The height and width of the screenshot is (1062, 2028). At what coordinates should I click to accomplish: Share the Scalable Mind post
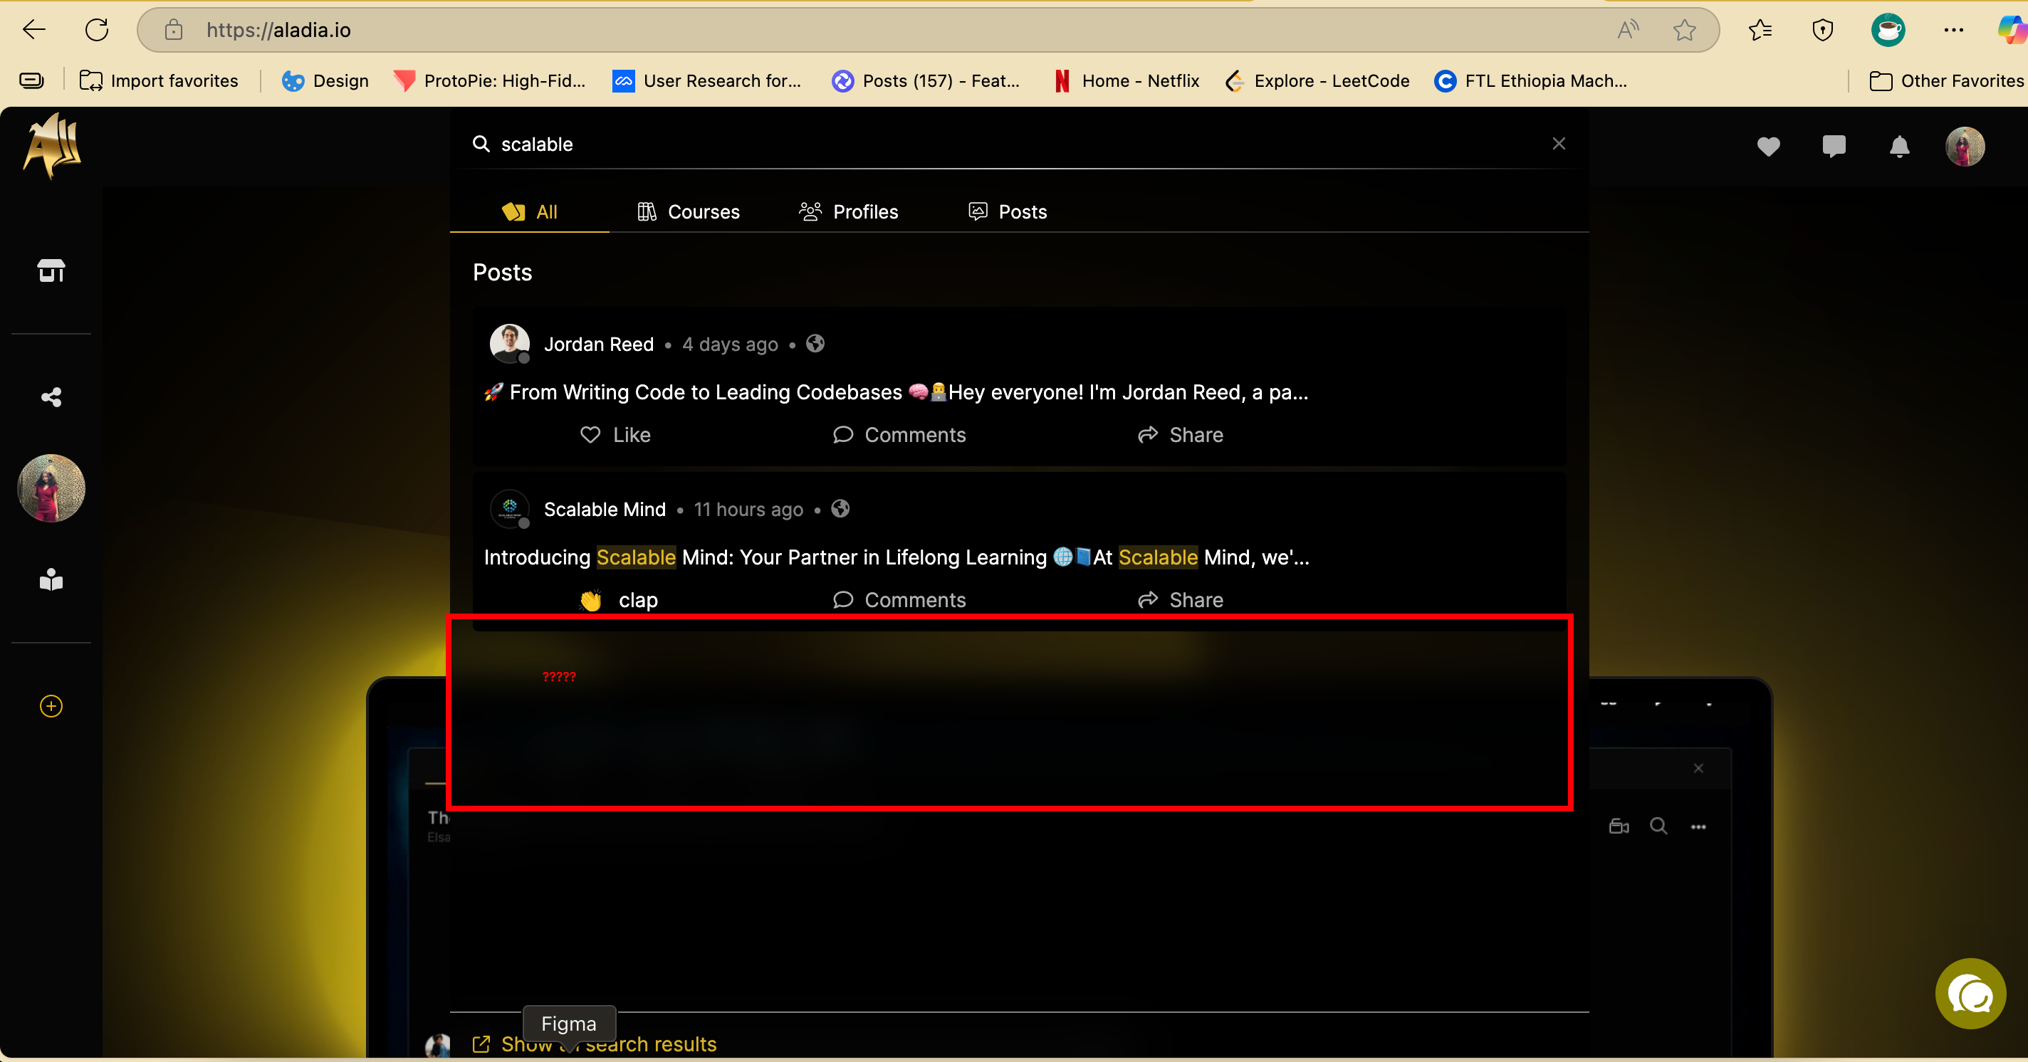[x=1180, y=600]
